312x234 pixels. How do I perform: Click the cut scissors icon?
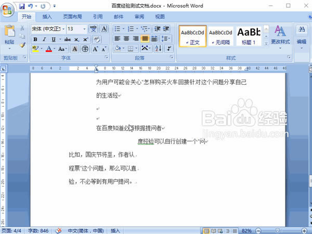[22, 28]
